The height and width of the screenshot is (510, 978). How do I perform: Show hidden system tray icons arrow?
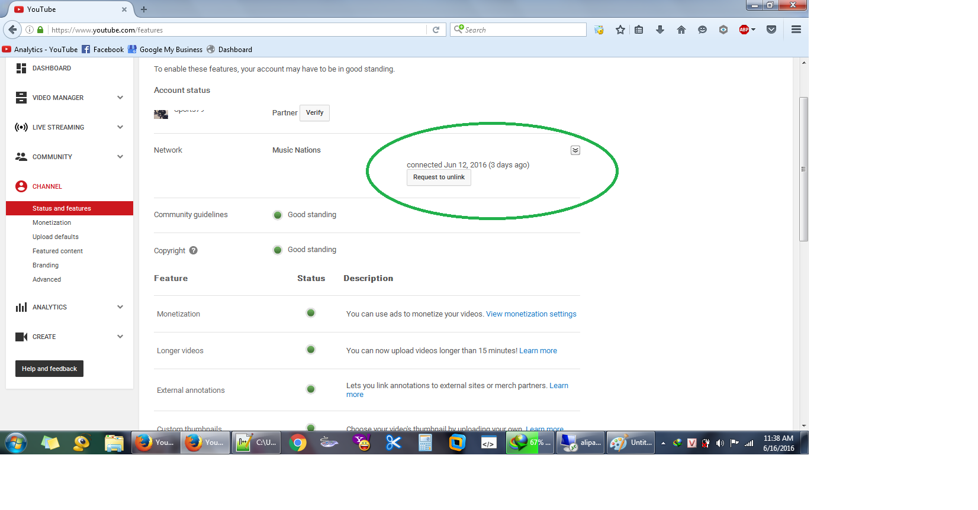(663, 443)
